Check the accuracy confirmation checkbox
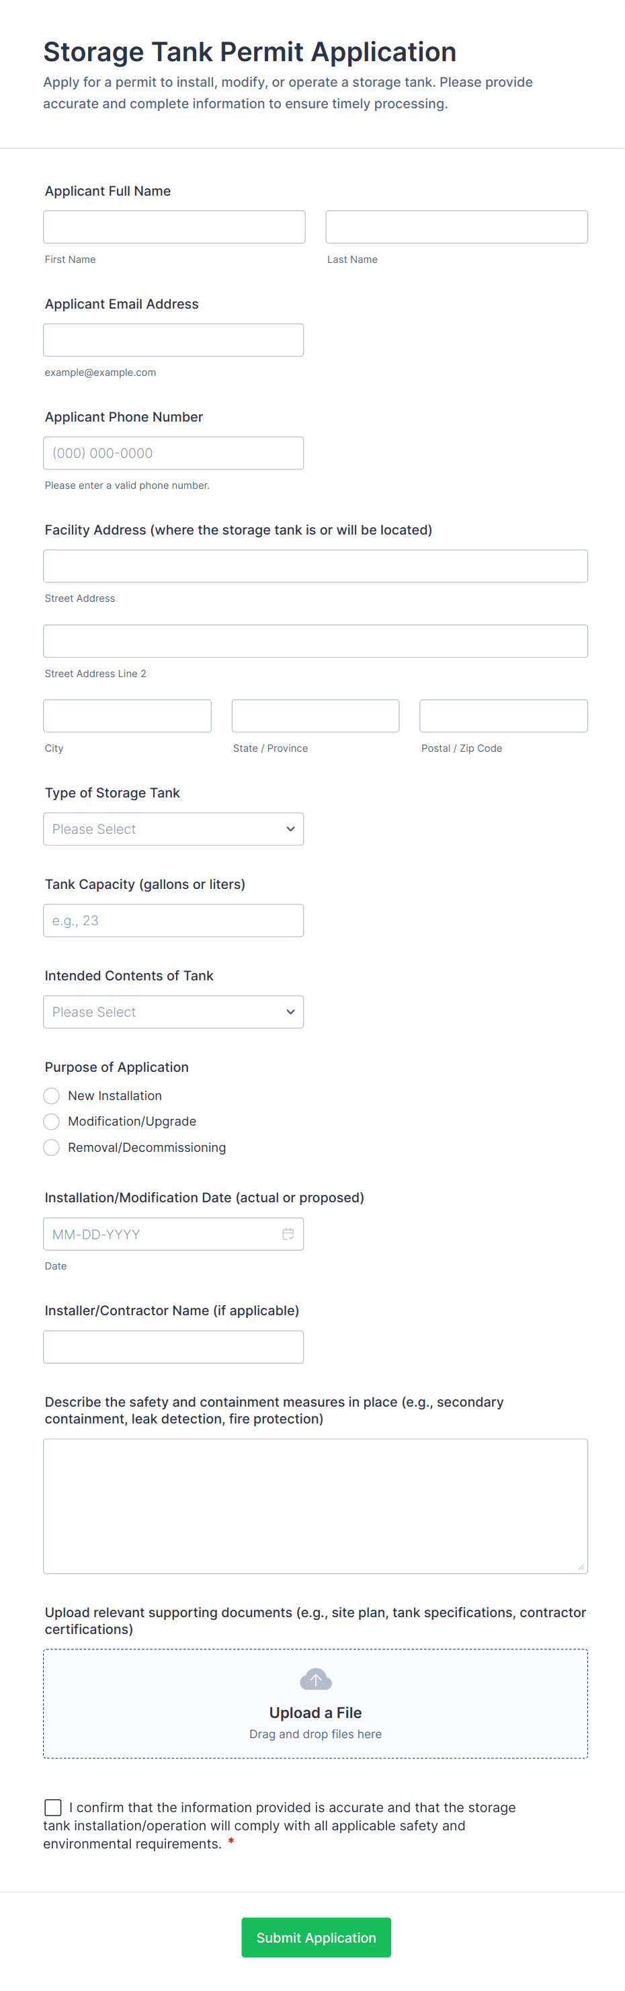Viewport: 625px width, 1991px height. [53, 1807]
